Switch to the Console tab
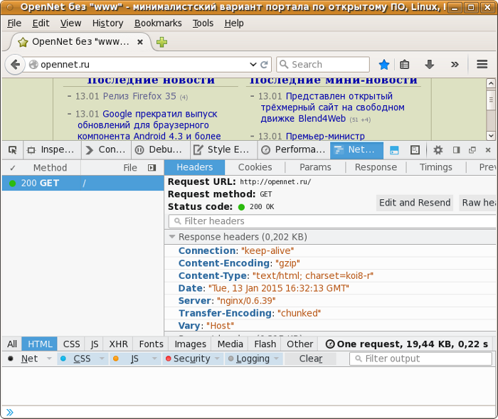The width and height of the screenshot is (498, 419). coord(107,150)
